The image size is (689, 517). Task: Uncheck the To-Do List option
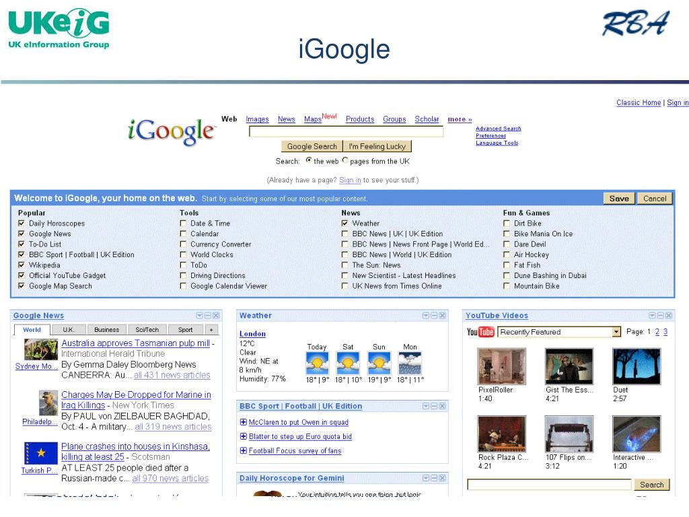[21, 244]
